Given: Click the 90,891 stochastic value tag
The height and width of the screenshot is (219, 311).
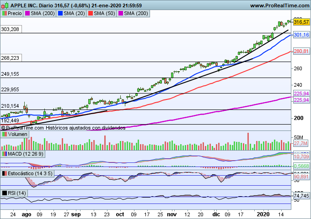Looking at the screenshot, I should coord(301,177).
